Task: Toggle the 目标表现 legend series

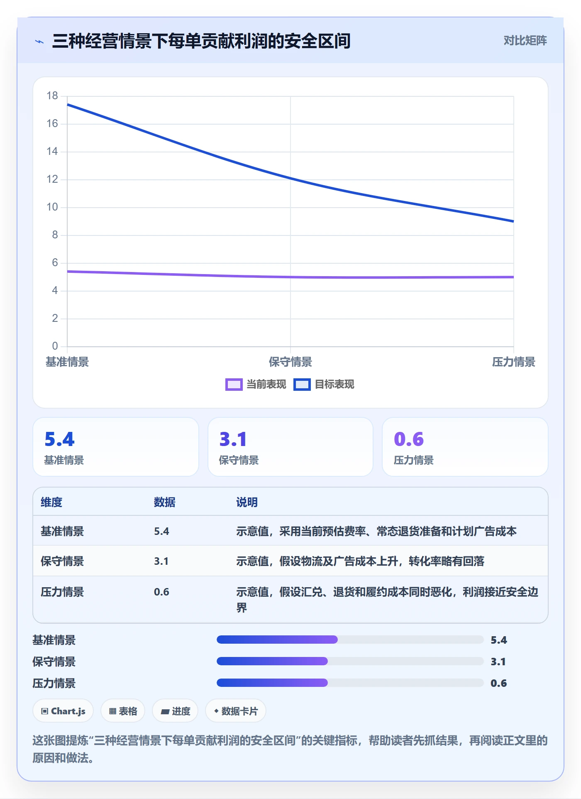Action: [324, 385]
